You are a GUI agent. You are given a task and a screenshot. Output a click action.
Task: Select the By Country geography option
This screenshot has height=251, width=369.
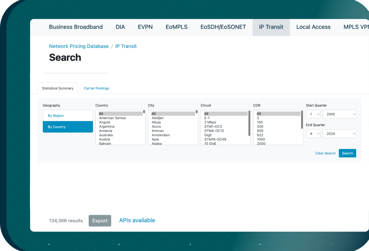click(x=57, y=127)
